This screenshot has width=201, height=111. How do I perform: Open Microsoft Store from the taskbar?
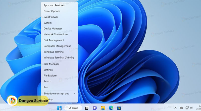click(x=119, y=108)
